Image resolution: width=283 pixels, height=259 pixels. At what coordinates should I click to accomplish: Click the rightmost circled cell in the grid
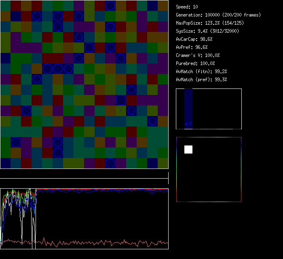[x=152, y=121]
